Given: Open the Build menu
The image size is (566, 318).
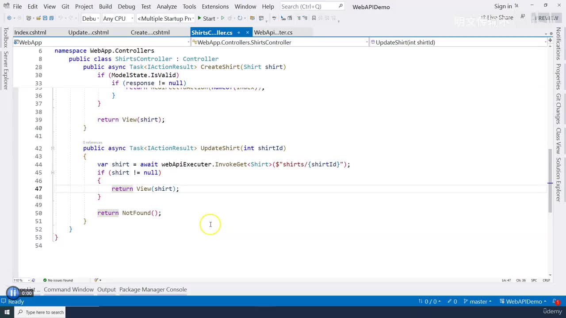Looking at the screenshot, I should (x=105, y=7).
